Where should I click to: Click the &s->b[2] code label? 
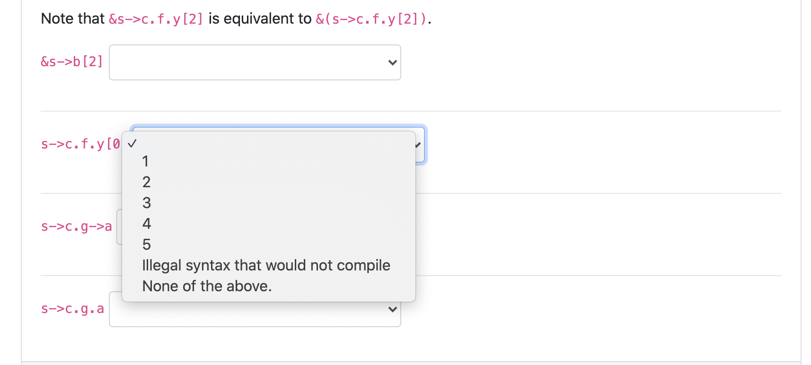point(71,61)
